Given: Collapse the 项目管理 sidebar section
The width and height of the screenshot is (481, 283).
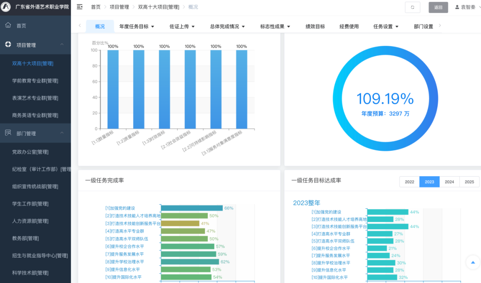Looking at the screenshot, I should point(62,45).
